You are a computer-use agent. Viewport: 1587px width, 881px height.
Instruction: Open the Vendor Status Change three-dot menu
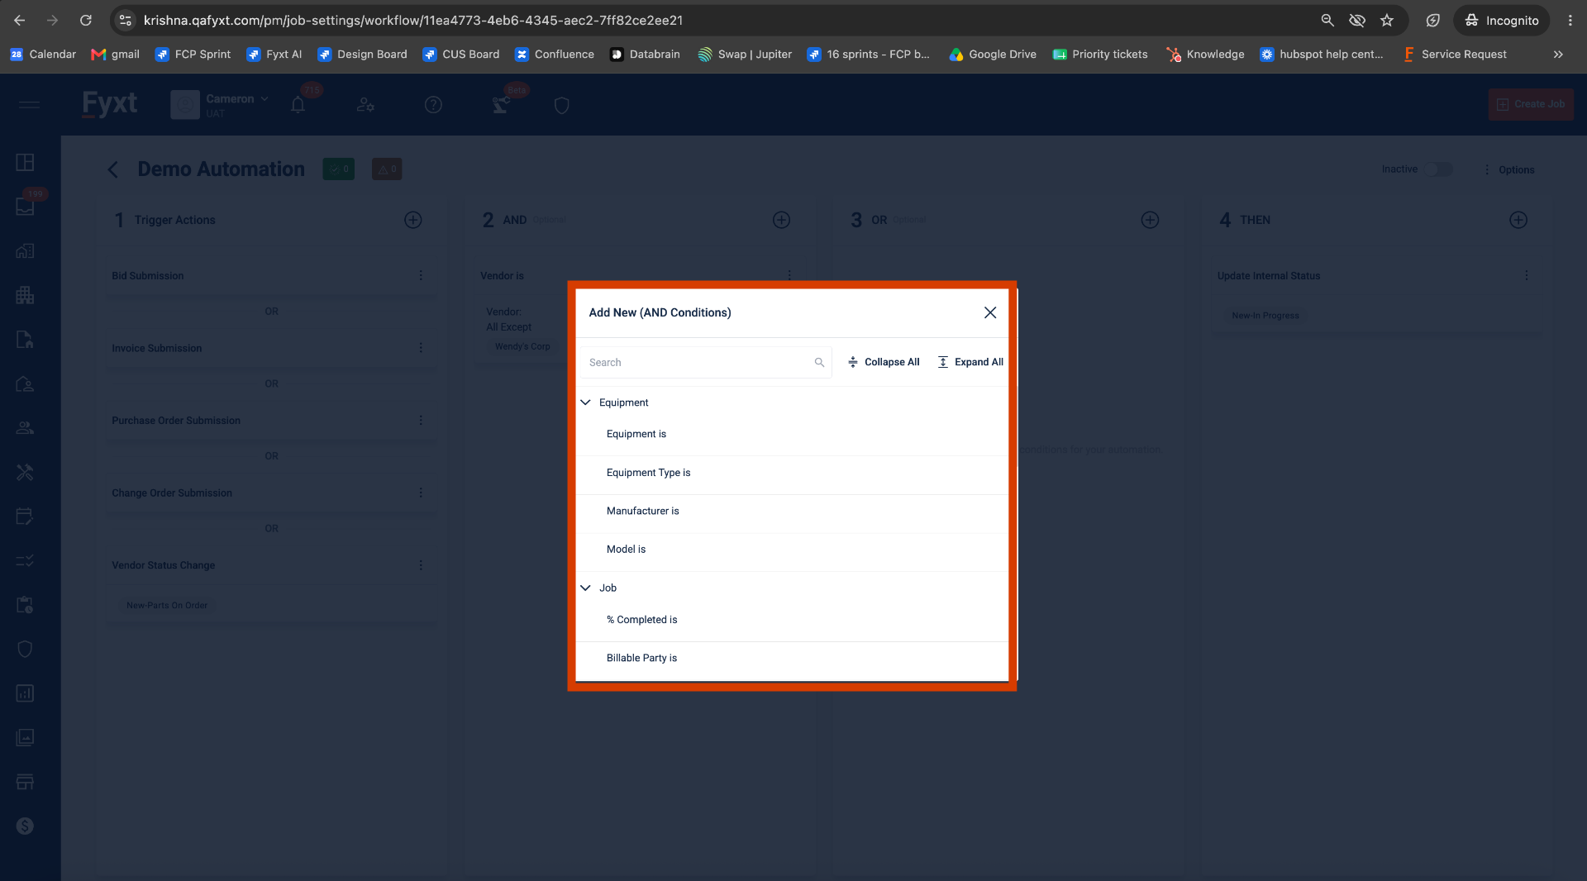coord(421,565)
